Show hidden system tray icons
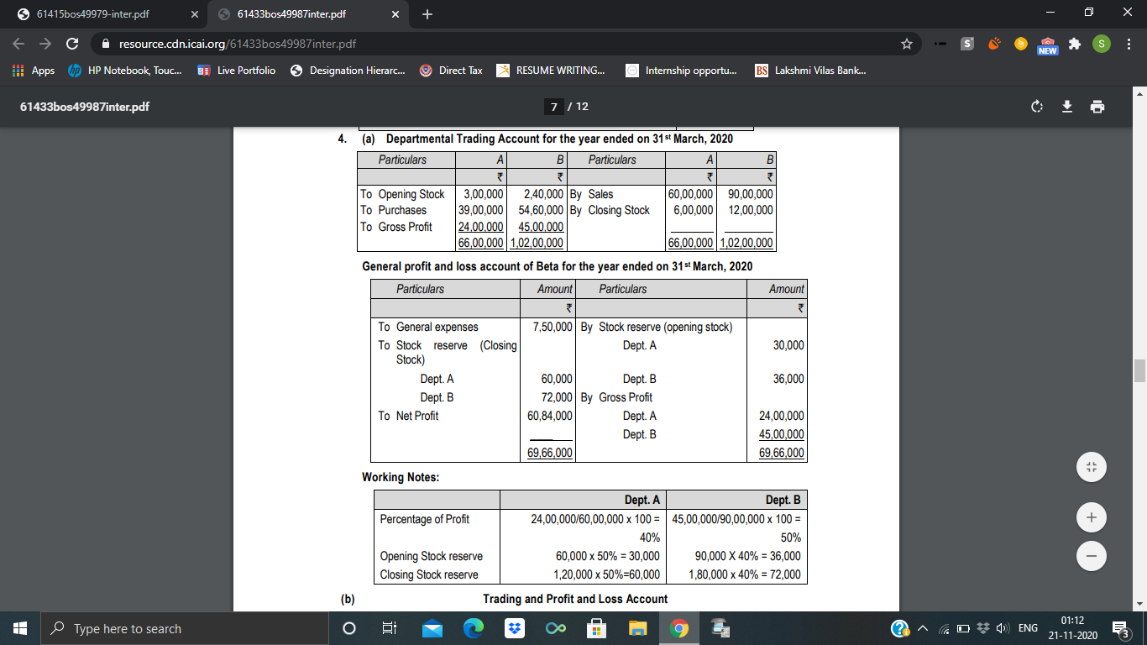This screenshot has height=645, width=1147. point(923,628)
